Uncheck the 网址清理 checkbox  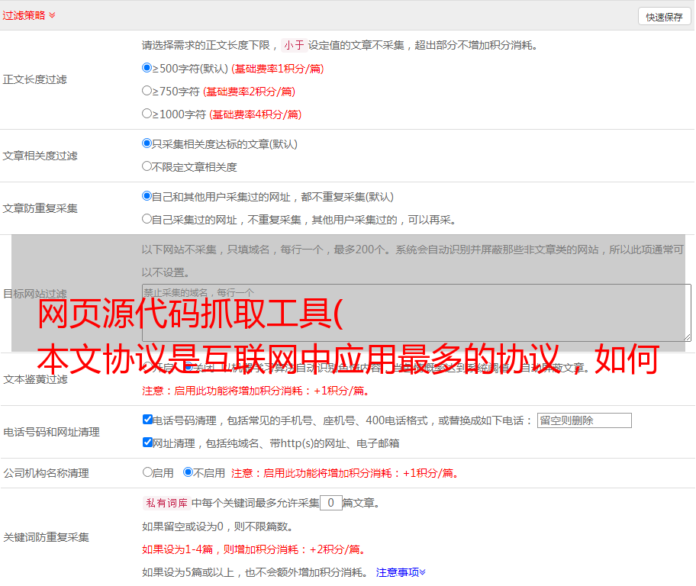tap(148, 443)
